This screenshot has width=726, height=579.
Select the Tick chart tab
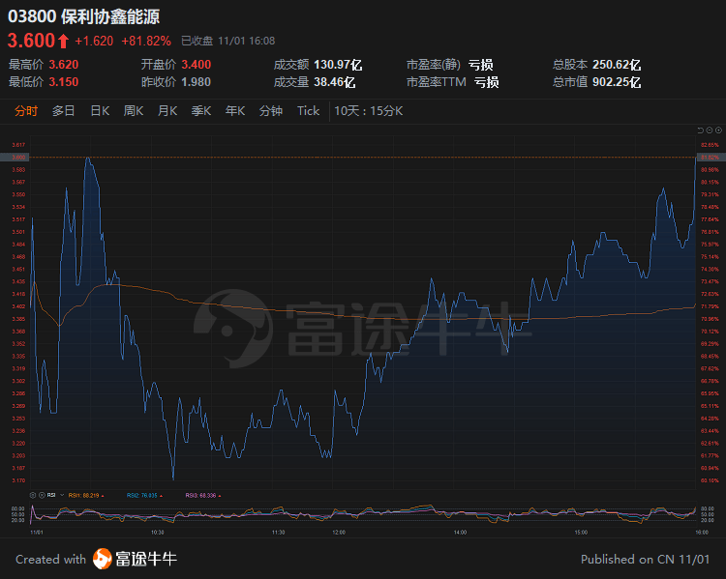coord(309,111)
